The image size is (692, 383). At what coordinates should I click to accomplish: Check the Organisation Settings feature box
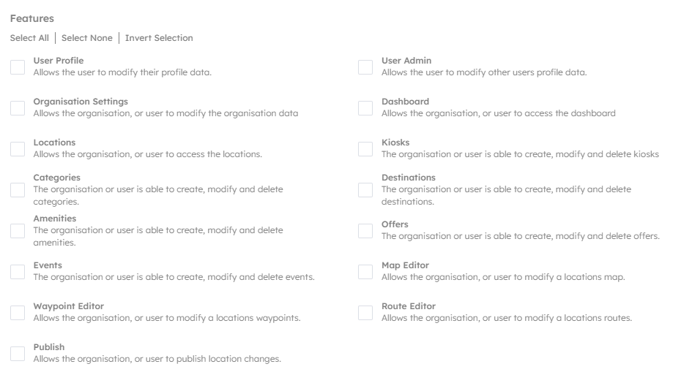18,108
